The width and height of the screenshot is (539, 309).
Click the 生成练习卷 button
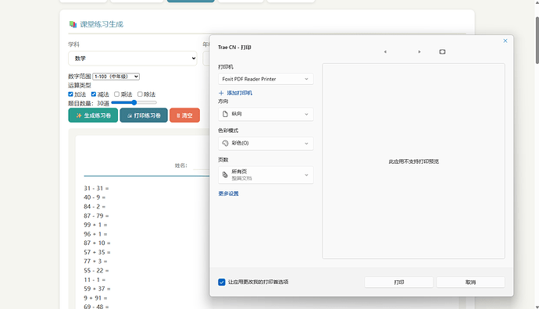tap(93, 115)
